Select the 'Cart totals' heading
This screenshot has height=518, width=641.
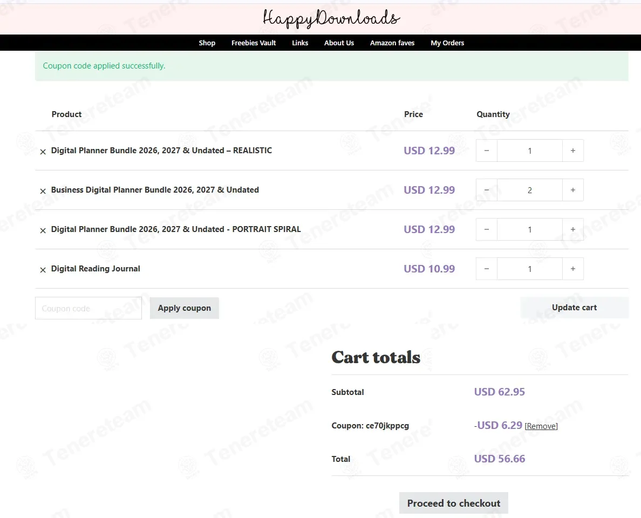[x=376, y=357]
